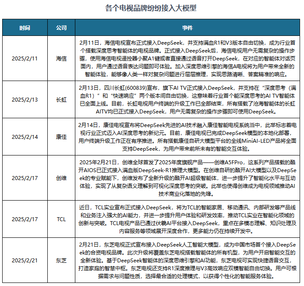Image resolution: width=304 pixels, height=286 pixels.
Task: Click the 2025/2/21 date cell
Action: (x=25, y=260)
